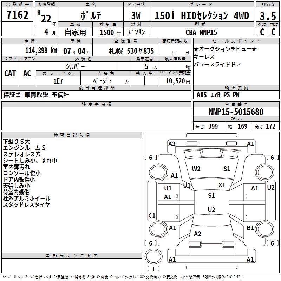Select inspector note ステレオレス穴
281x281 pixels.
coord(22,154)
